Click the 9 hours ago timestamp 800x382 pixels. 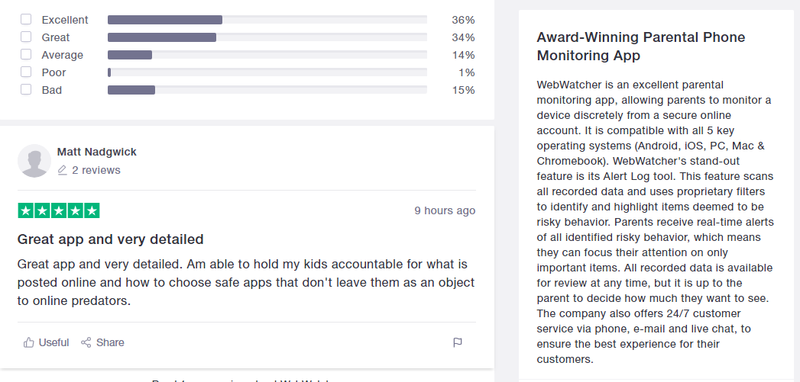coord(445,210)
